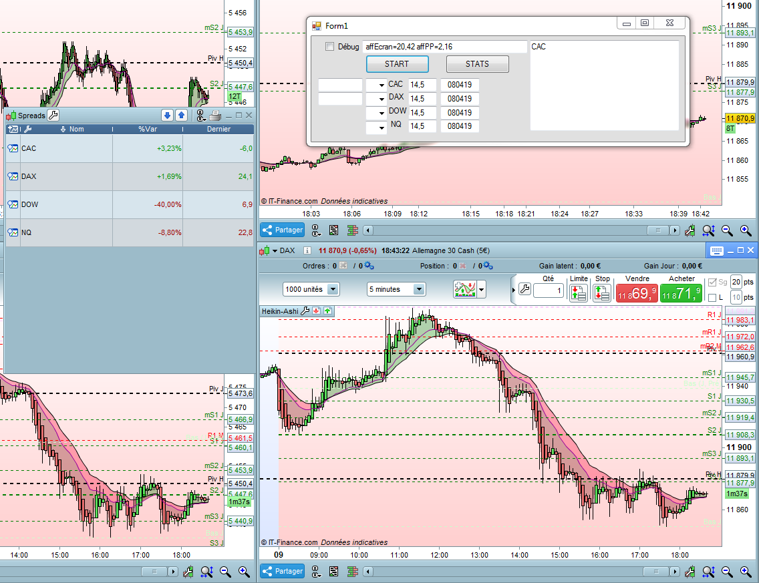759x583 pixels.
Task: Move selected Spreads row down with blue arrow
Action: tap(168, 115)
